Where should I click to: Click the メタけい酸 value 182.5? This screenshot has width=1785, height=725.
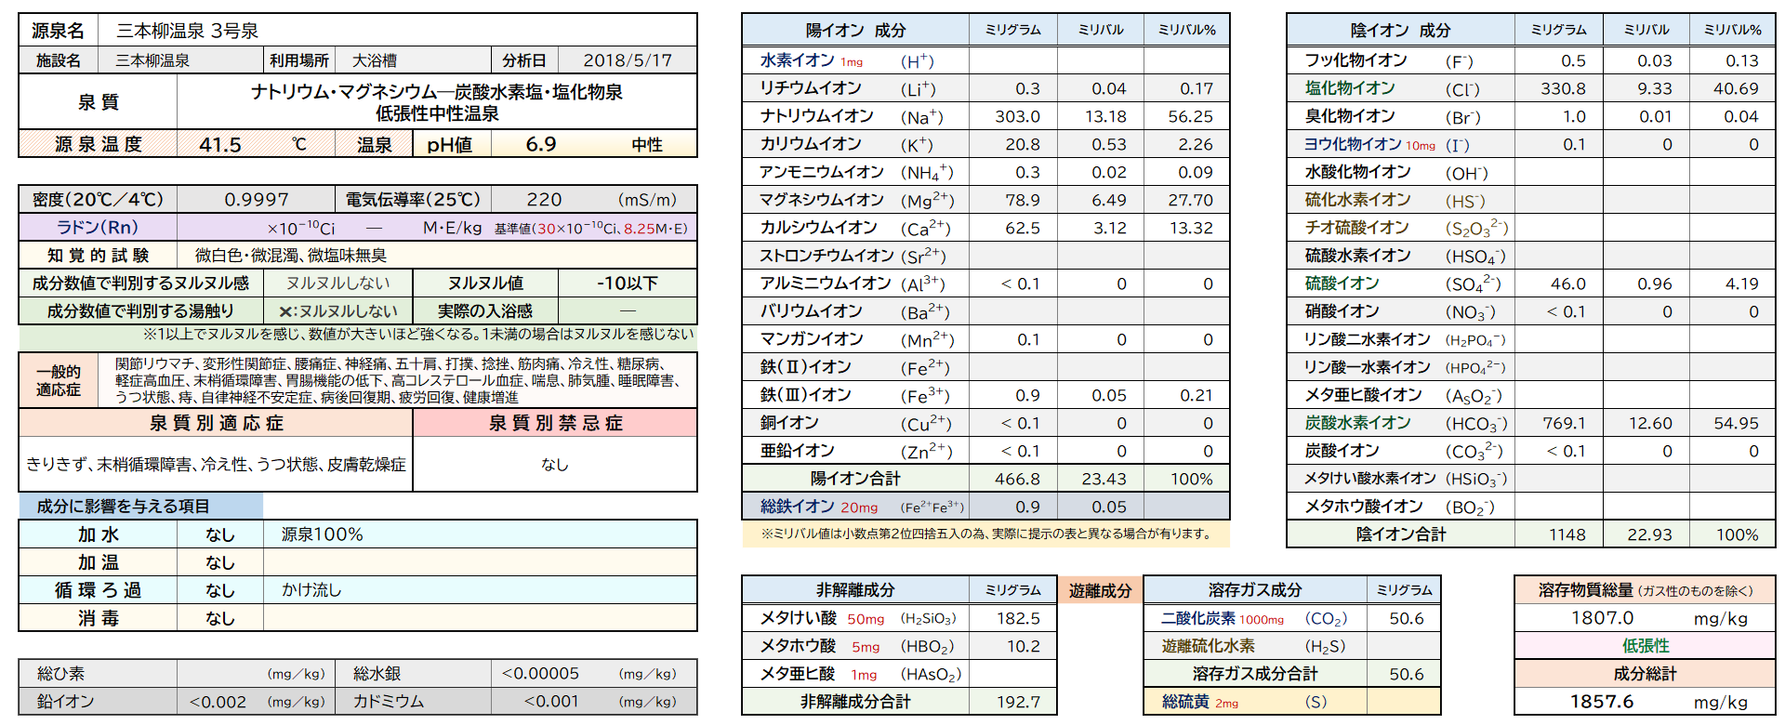click(x=1018, y=618)
